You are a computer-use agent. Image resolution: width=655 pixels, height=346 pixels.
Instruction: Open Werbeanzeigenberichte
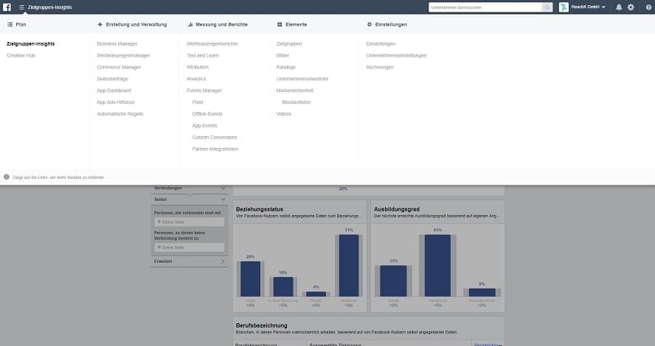(212, 43)
